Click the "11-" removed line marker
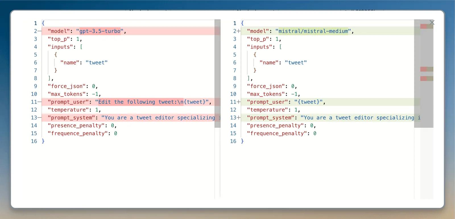 [x=36, y=102]
